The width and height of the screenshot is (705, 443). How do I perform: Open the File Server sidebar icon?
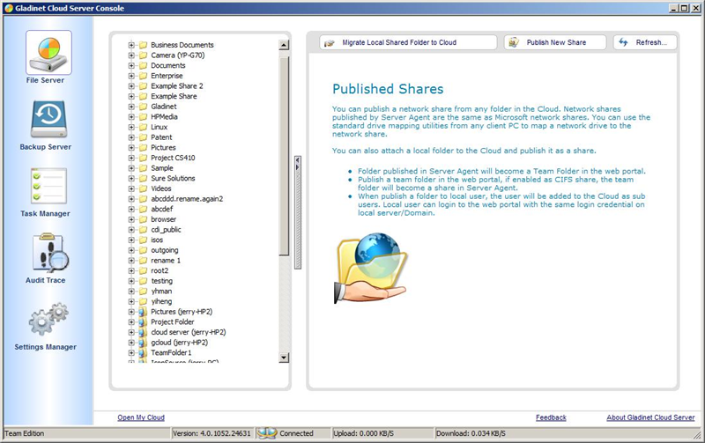[x=48, y=53]
